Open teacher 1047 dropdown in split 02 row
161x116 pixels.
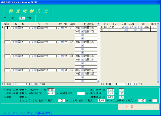point(82,42)
